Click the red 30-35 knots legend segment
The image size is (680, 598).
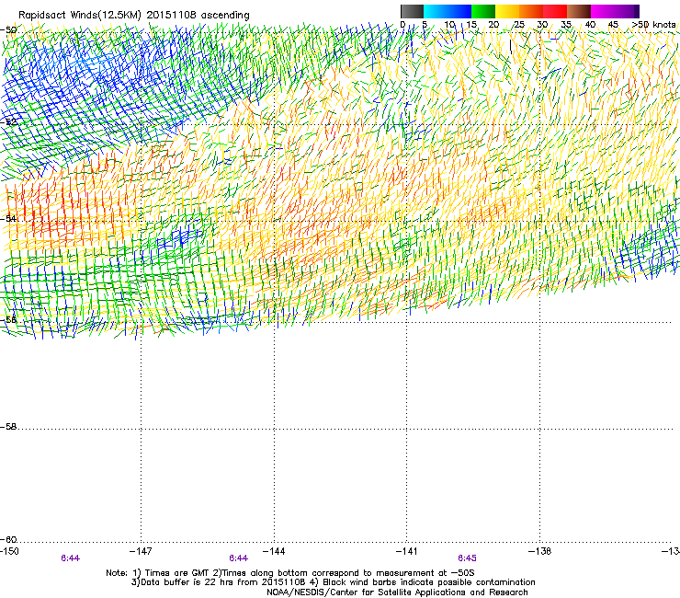[555, 11]
